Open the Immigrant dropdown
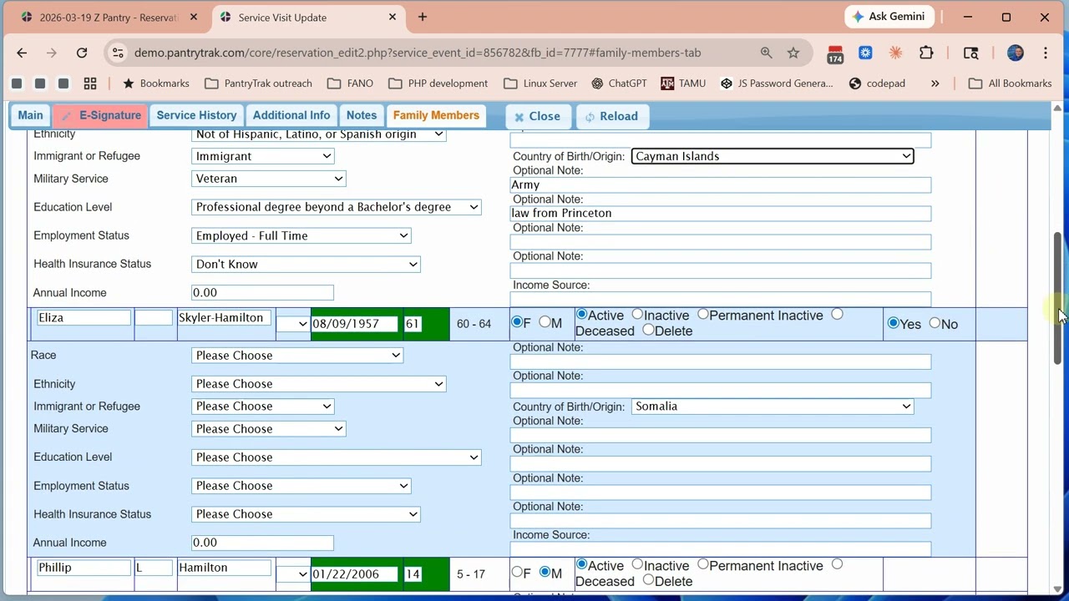Viewport: 1069px width, 601px height. (262, 156)
